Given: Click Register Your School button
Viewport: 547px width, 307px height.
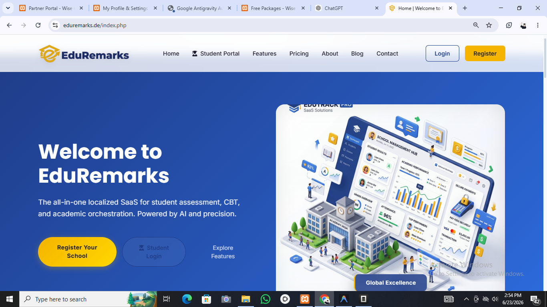Looking at the screenshot, I should tap(77, 252).
